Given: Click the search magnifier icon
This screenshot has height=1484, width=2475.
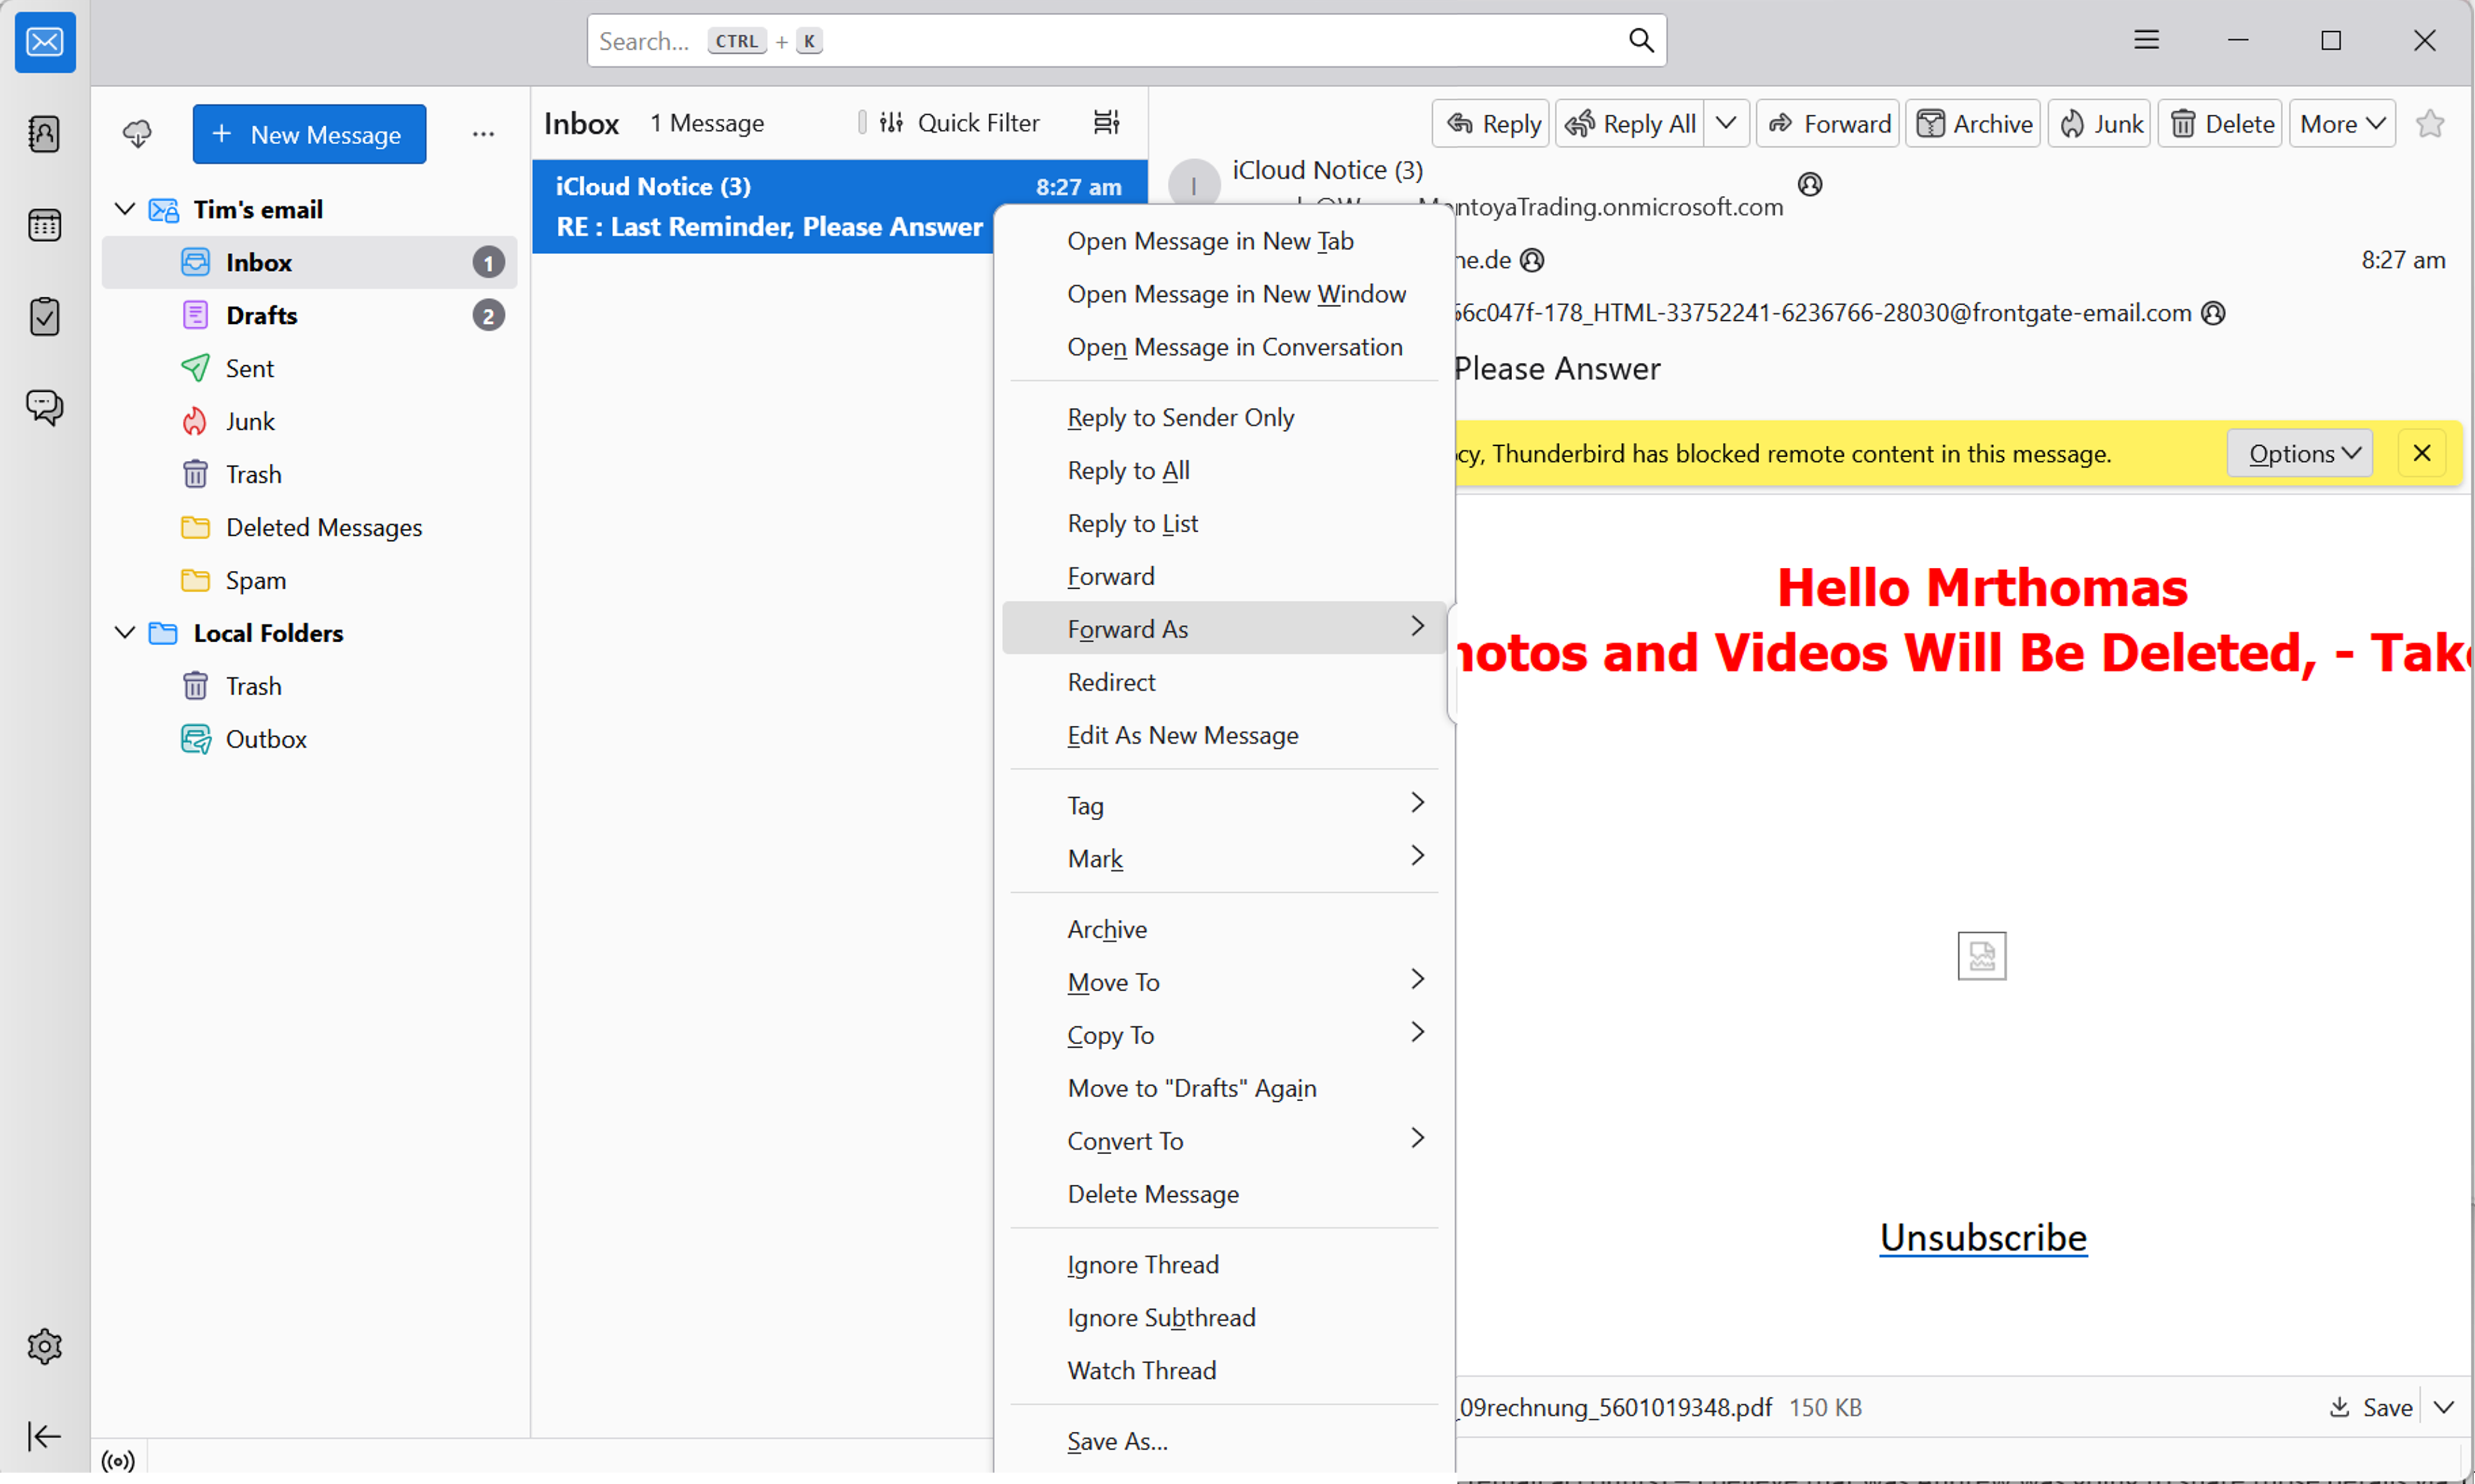Looking at the screenshot, I should point(1641,41).
